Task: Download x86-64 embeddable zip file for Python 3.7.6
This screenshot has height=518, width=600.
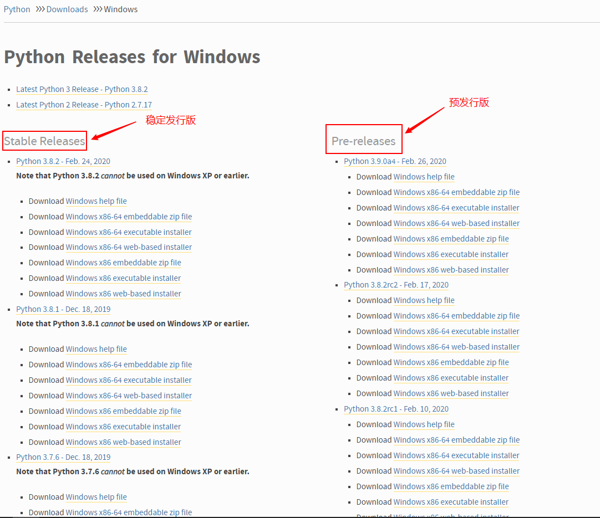Action: tap(129, 512)
